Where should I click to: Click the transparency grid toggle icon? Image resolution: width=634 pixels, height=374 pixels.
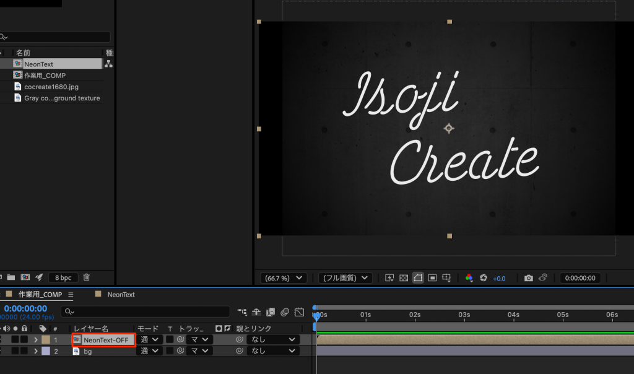404,278
